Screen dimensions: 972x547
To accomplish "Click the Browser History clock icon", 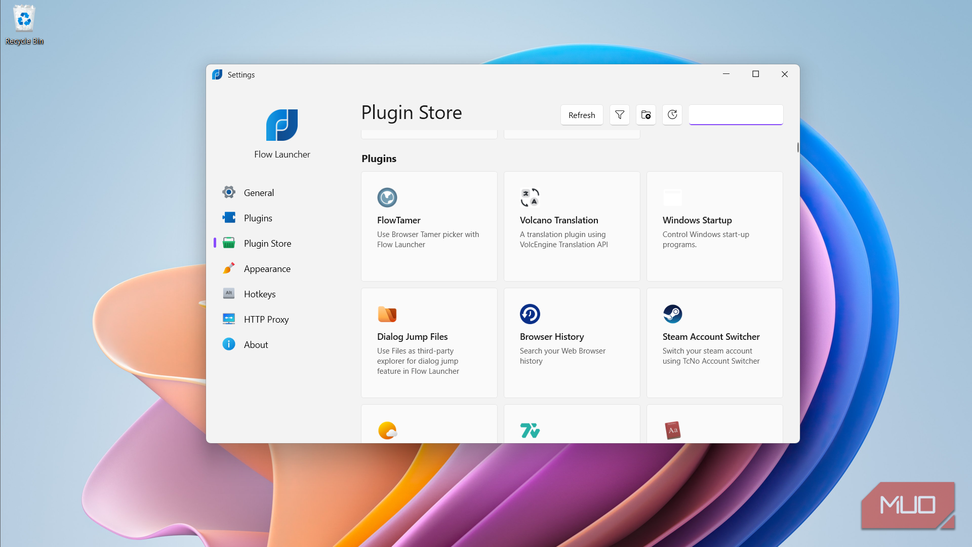I will pos(530,314).
